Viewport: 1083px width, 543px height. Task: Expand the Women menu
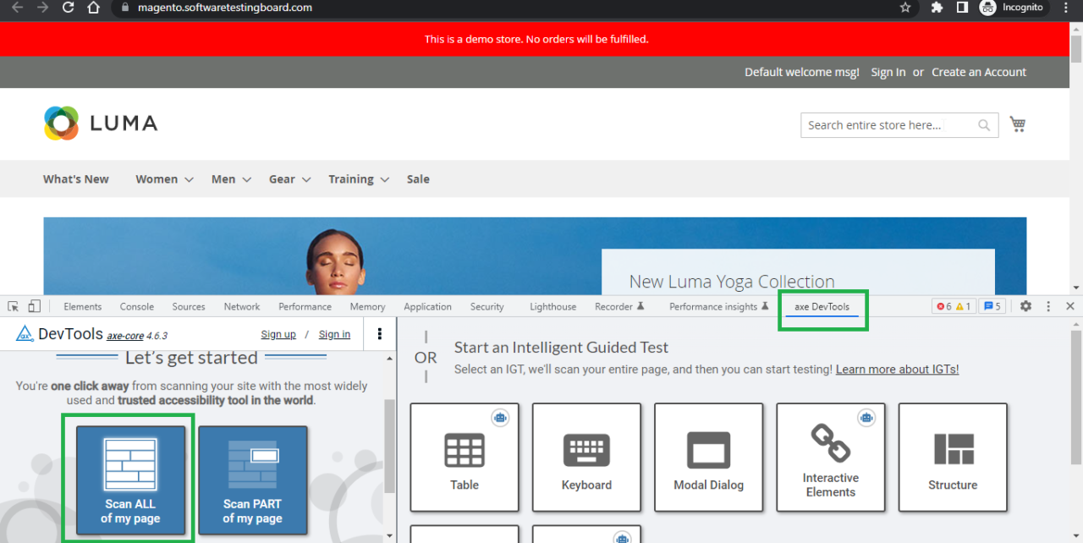[x=164, y=179]
